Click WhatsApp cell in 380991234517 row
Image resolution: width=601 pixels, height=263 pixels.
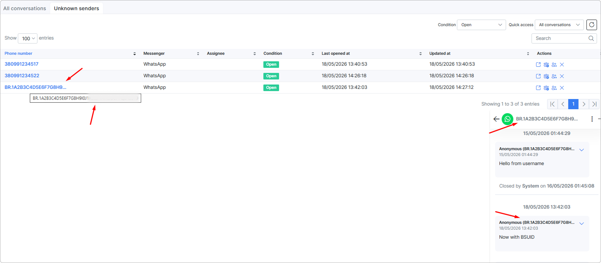tap(155, 64)
